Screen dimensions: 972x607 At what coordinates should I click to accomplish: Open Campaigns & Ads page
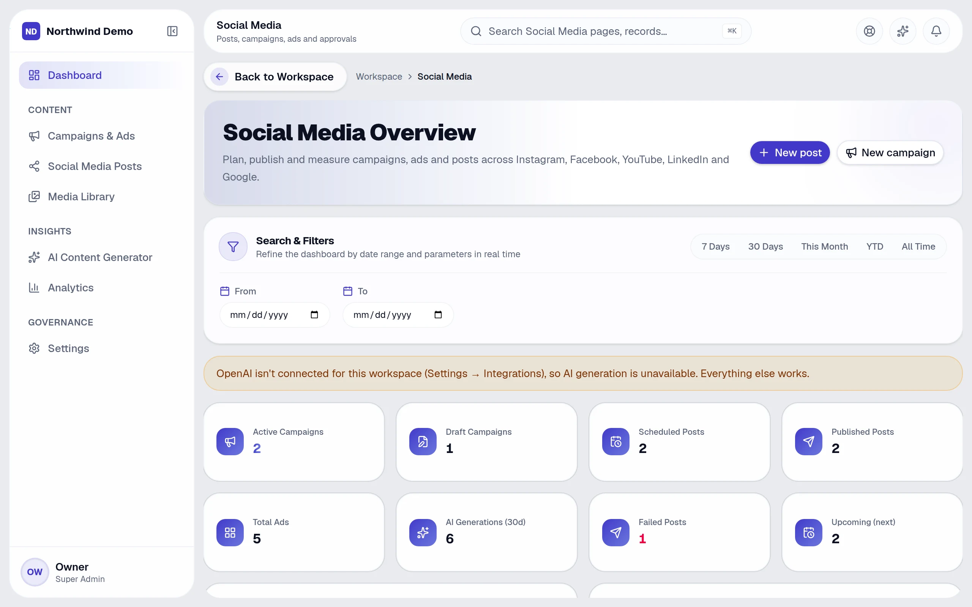[102, 136]
